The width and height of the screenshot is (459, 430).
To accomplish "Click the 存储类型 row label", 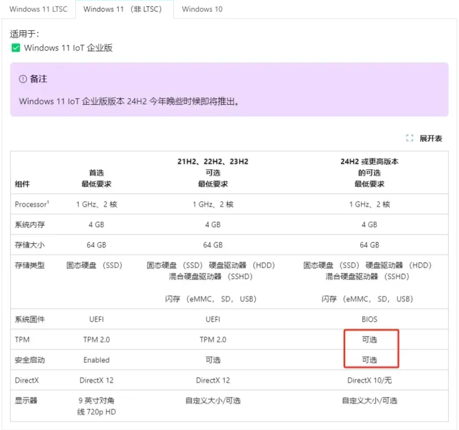I will [30, 265].
